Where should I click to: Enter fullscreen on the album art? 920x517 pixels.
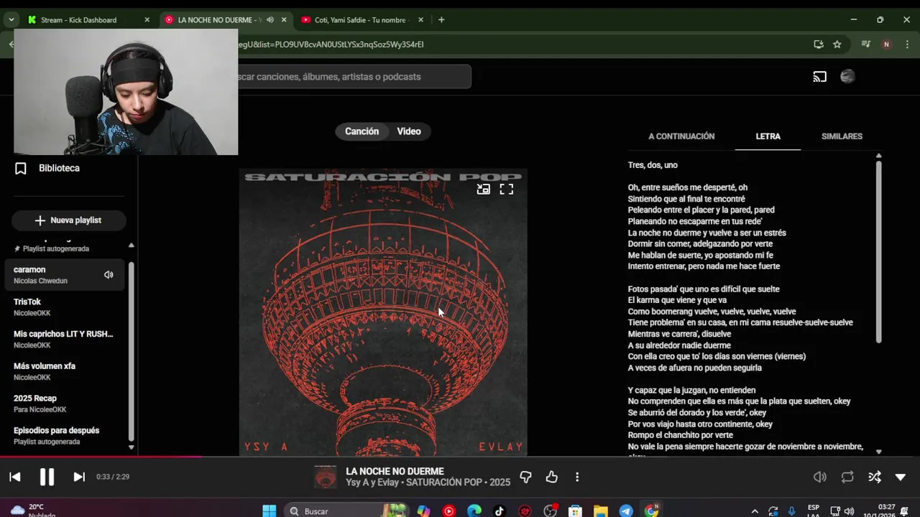coord(507,190)
